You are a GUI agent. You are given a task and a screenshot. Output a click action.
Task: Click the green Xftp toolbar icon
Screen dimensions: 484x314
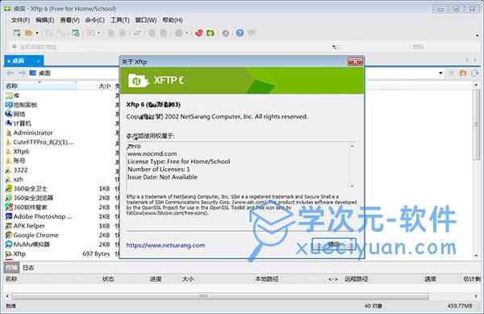point(211,33)
